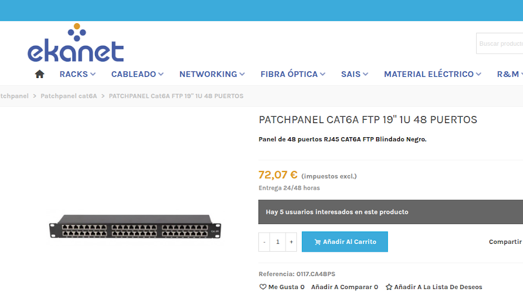This screenshot has height=293, width=523.
Task: Click the home icon in navigation
Action: [40, 74]
